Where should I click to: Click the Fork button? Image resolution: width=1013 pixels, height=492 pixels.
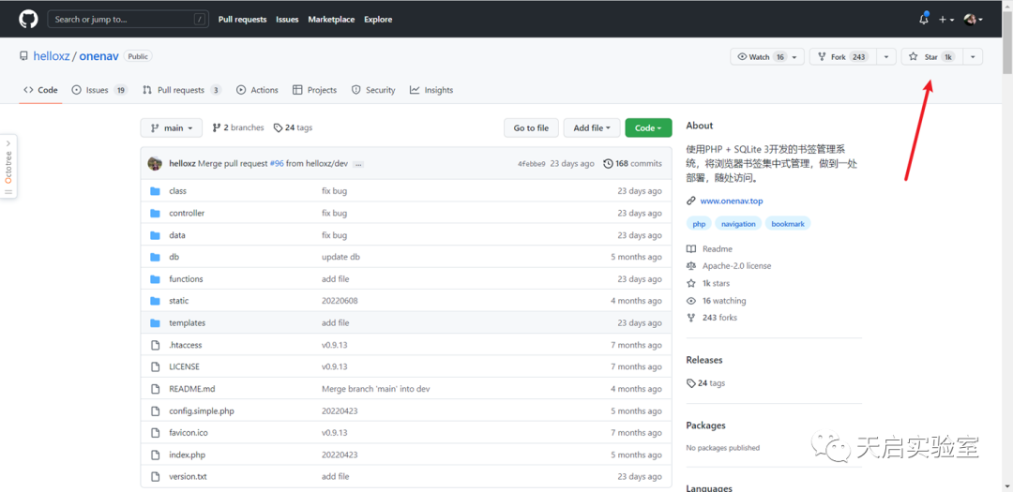click(842, 57)
